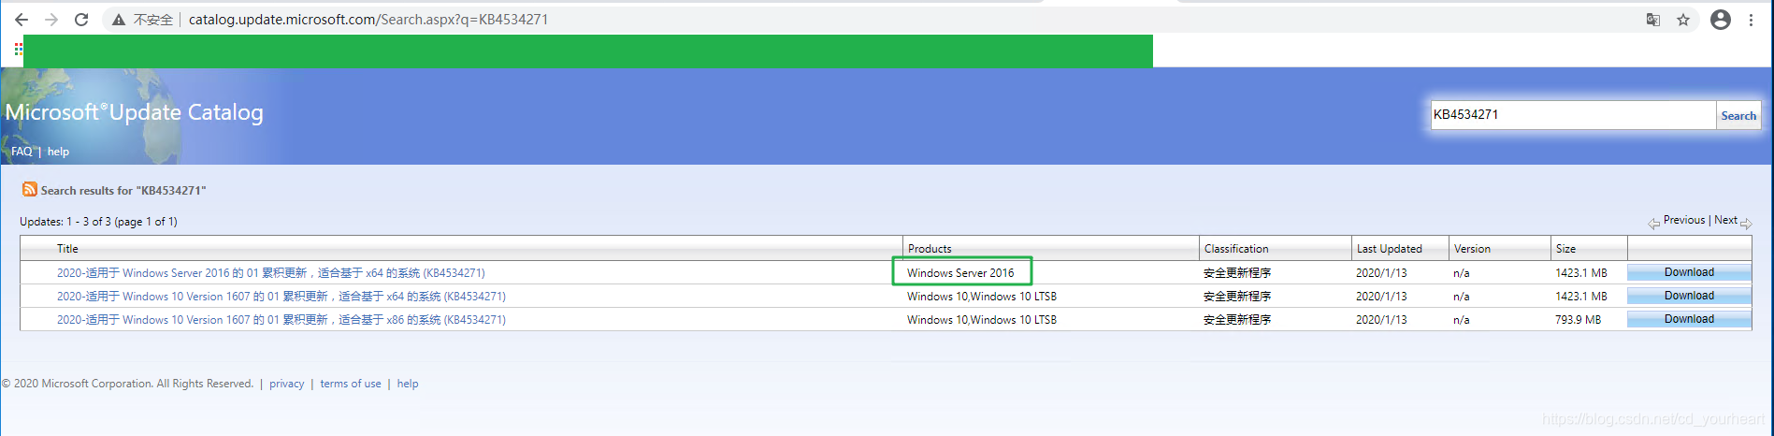Bookmark this page with star icon
Image resolution: width=1774 pixels, height=436 pixels.
tap(1683, 20)
